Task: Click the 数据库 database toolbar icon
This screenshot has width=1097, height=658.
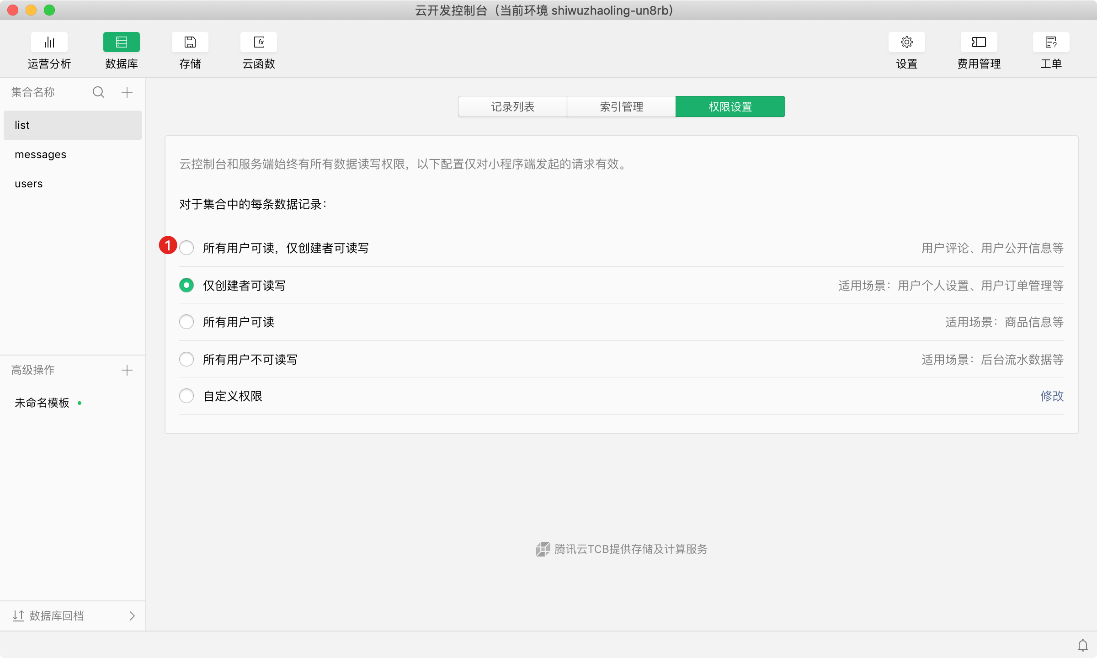Action: point(121,42)
